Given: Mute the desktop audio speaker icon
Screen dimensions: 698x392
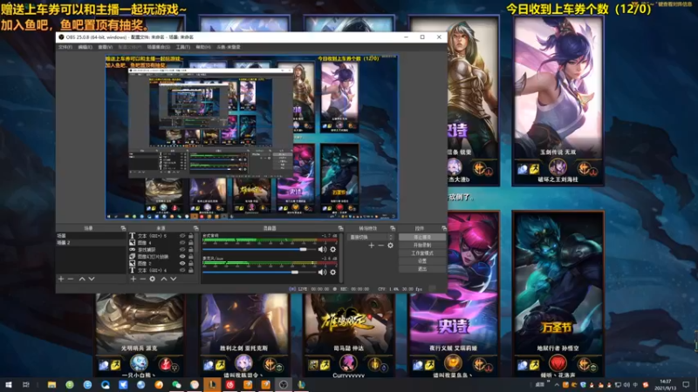Looking at the screenshot, I should click(x=322, y=249).
